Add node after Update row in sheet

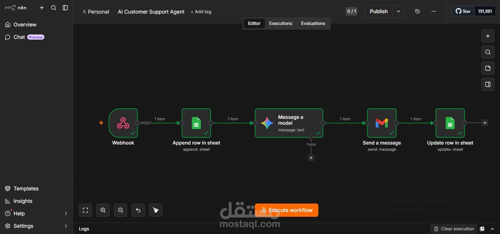pyautogui.click(x=485, y=123)
